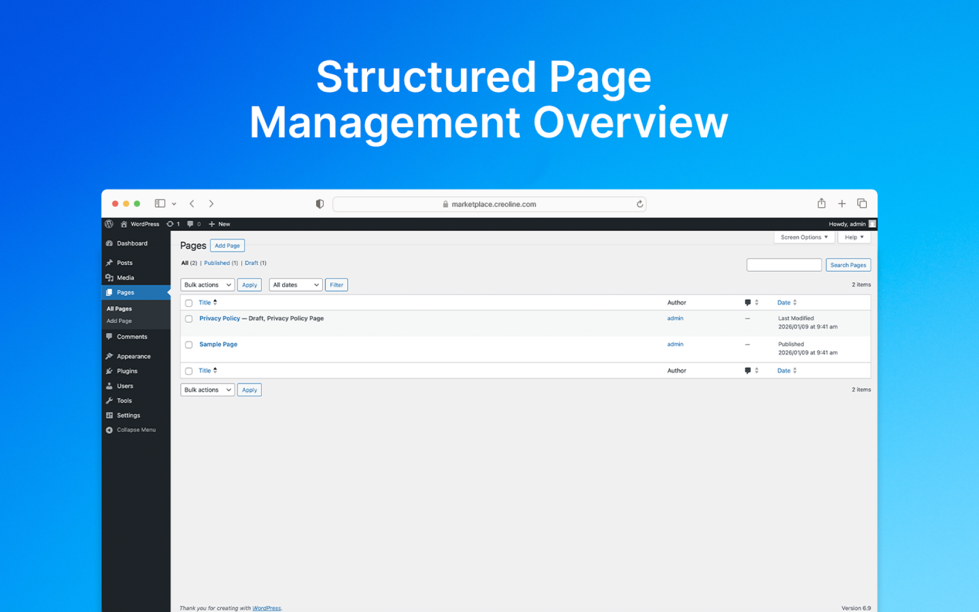The width and height of the screenshot is (979, 612).
Task: Toggle select-all checkbox in table header
Action: point(189,303)
